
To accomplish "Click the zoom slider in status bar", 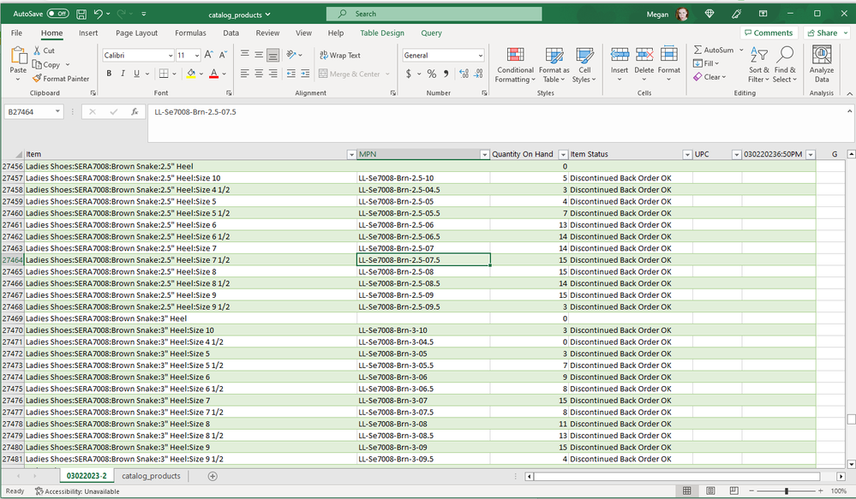I will tap(787, 491).
